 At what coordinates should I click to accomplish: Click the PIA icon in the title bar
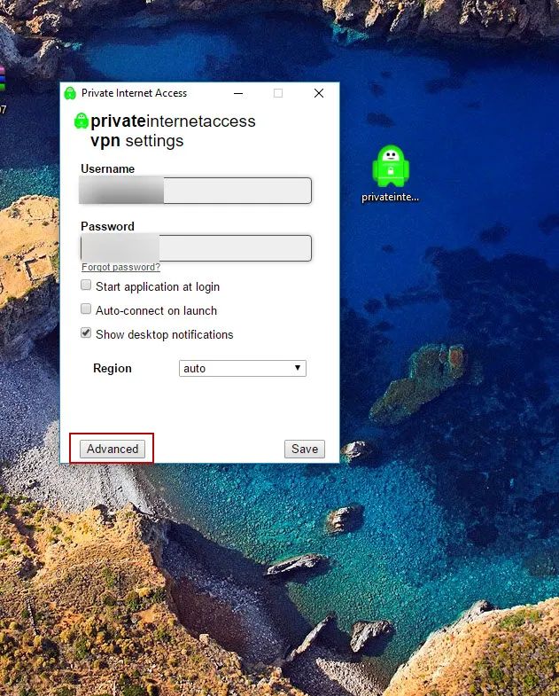pyautogui.click(x=70, y=93)
